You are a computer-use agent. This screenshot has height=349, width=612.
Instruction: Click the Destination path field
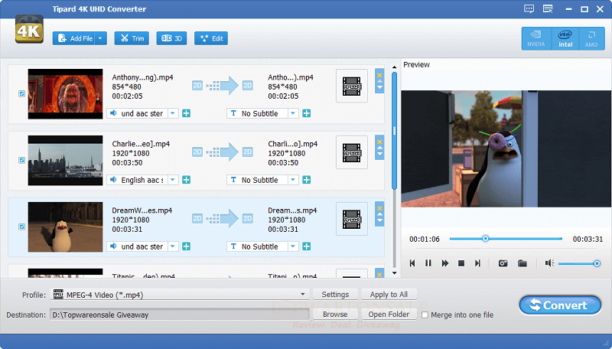pyautogui.click(x=180, y=315)
